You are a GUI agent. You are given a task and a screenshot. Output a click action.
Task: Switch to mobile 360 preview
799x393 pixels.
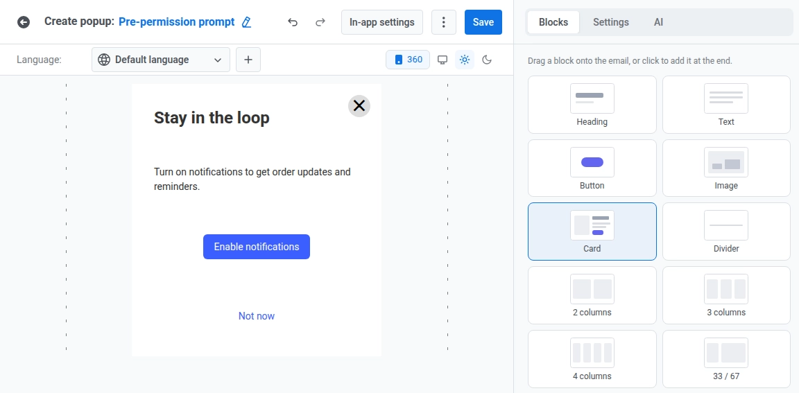(x=408, y=60)
